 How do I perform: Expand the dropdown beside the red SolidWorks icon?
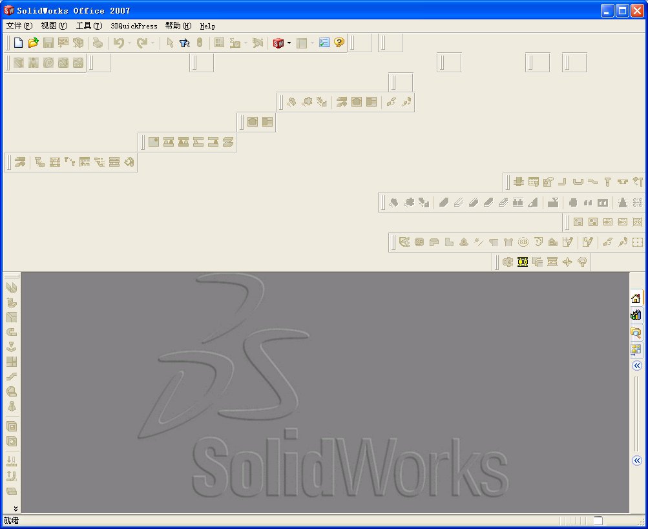click(289, 43)
